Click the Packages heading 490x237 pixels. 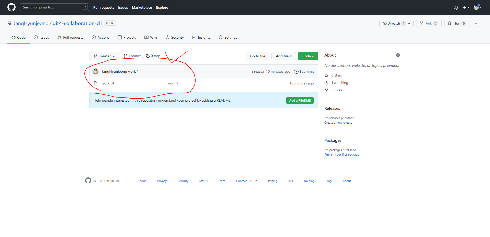333,140
